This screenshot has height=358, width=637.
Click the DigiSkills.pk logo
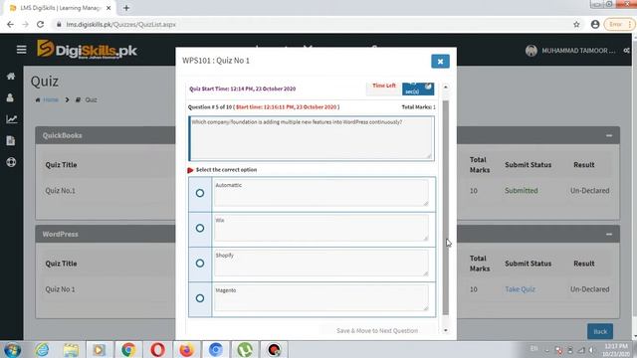click(x=87, y=50)
